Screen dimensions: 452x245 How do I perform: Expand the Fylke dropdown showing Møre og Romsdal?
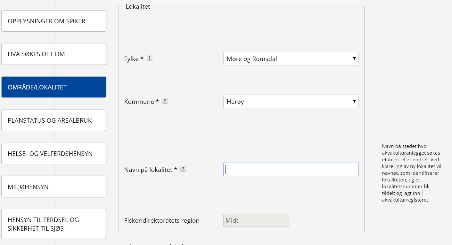[x=291, y=59]
